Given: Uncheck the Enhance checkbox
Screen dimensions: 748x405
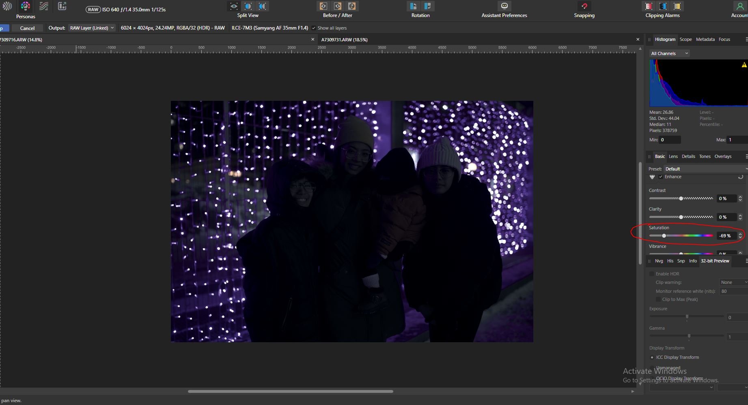Looking at the screenshot, I should coord(661,177).
